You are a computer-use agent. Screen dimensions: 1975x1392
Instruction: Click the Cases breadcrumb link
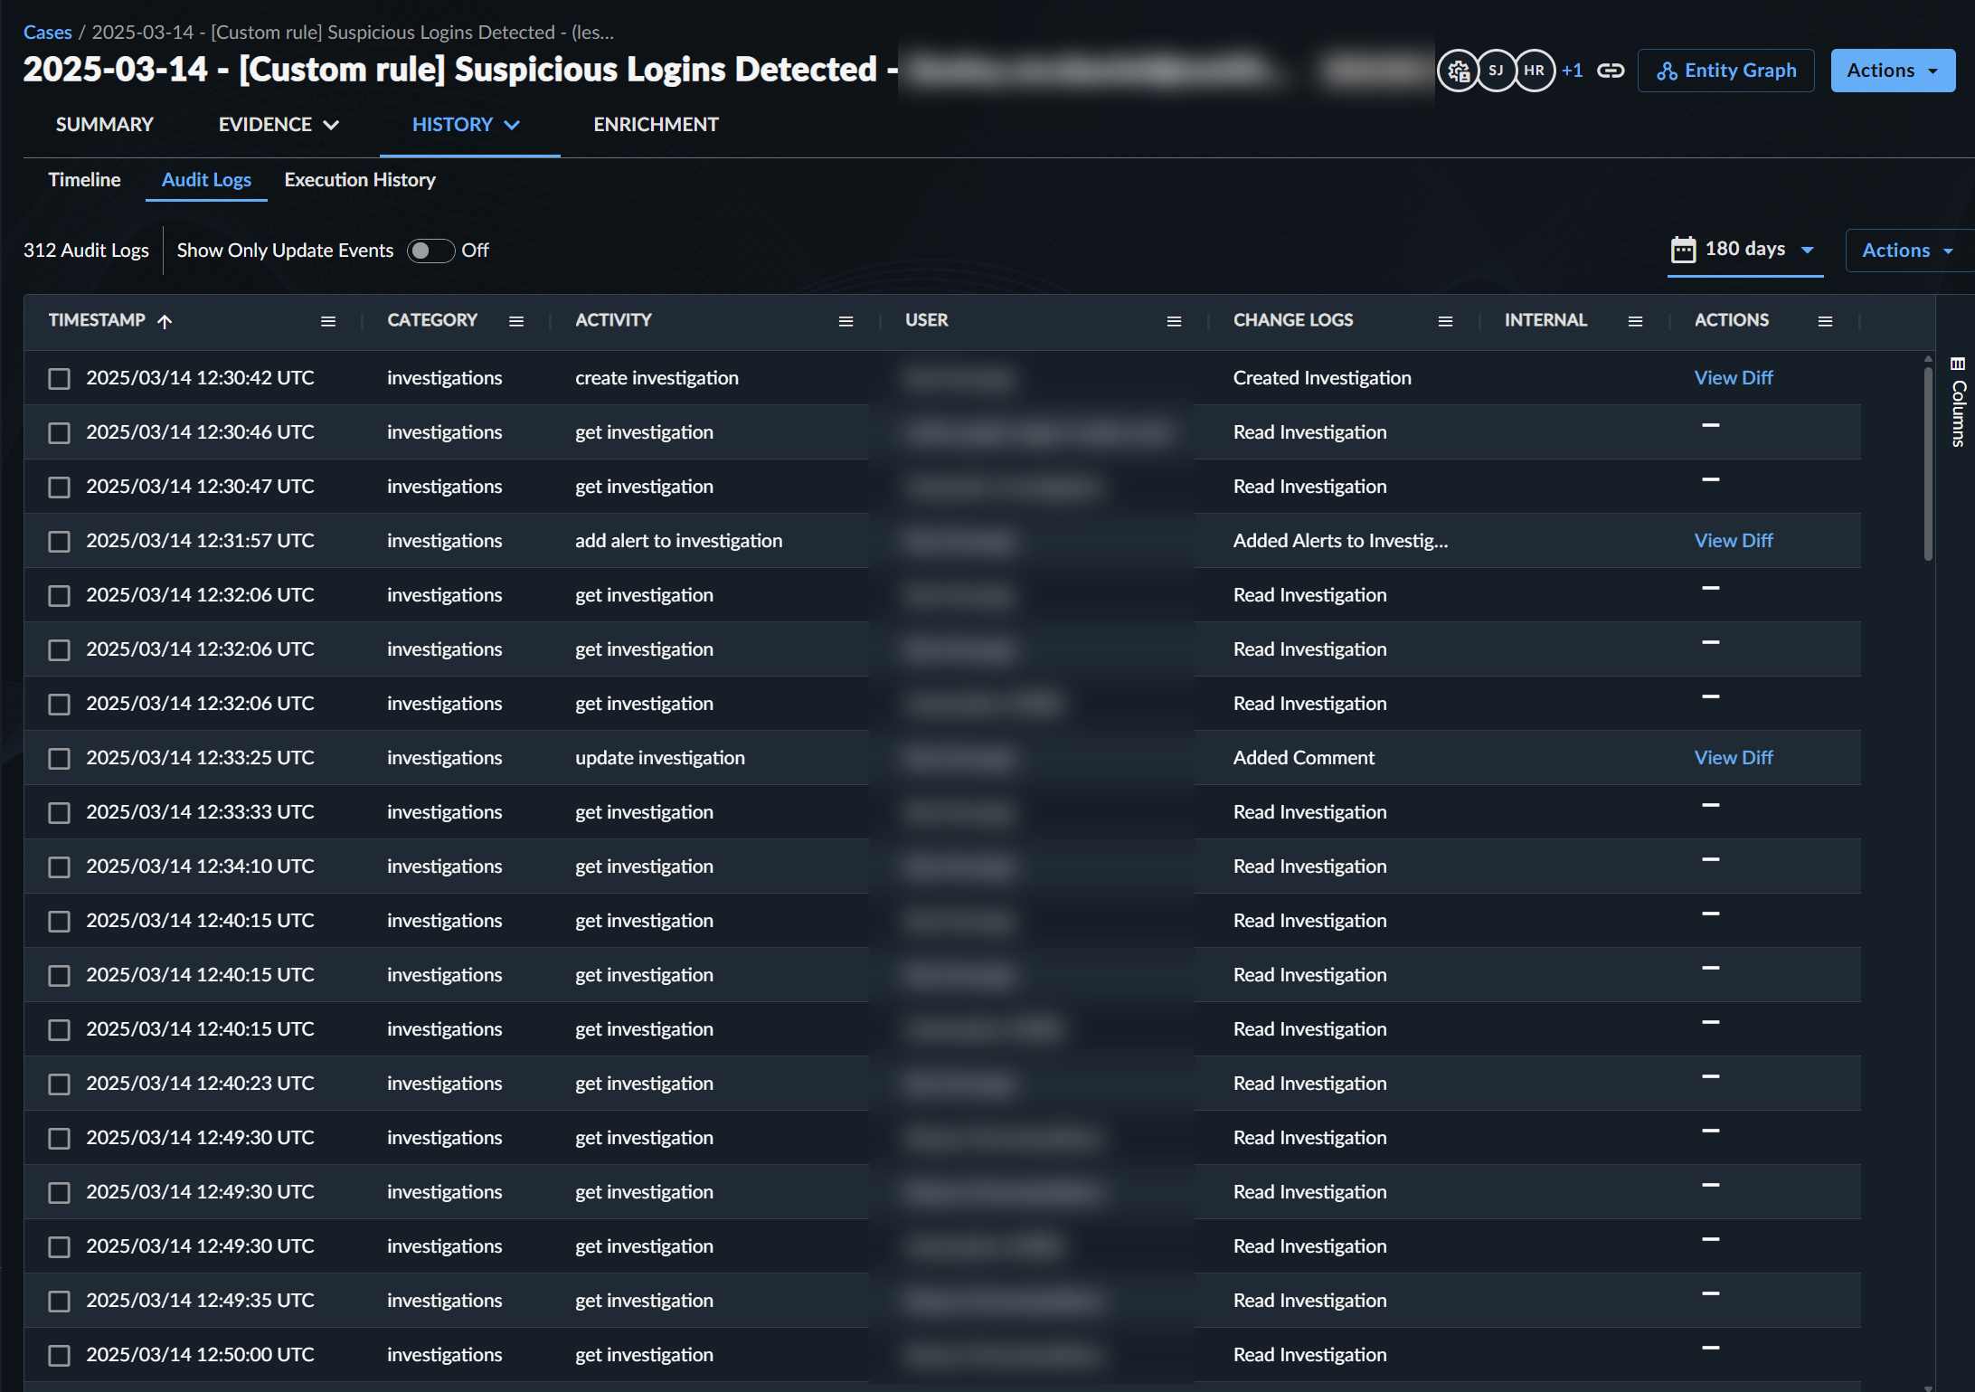point(47,33)
